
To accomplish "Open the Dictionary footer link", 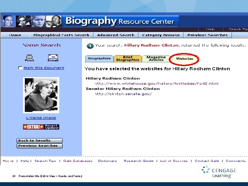I will point(107,161).
